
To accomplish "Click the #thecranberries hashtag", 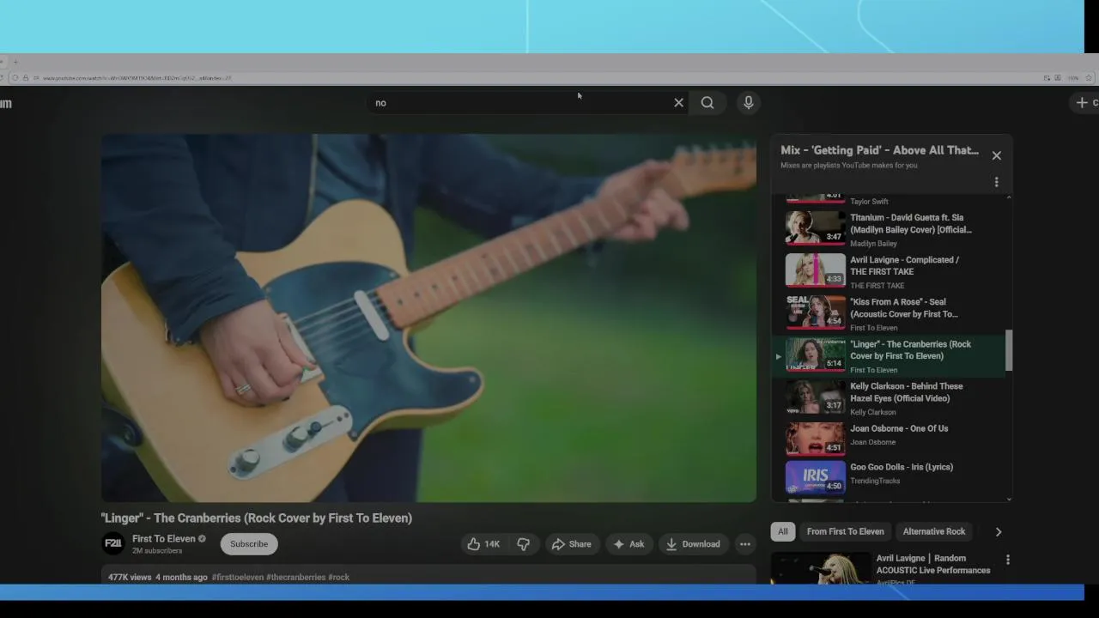I will point(295,578).
